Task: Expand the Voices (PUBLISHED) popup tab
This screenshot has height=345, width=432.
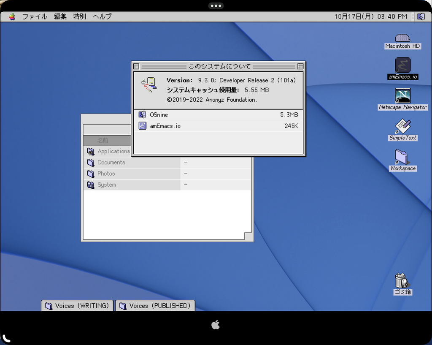Action: pyautogui.click(x=155, y=306)
